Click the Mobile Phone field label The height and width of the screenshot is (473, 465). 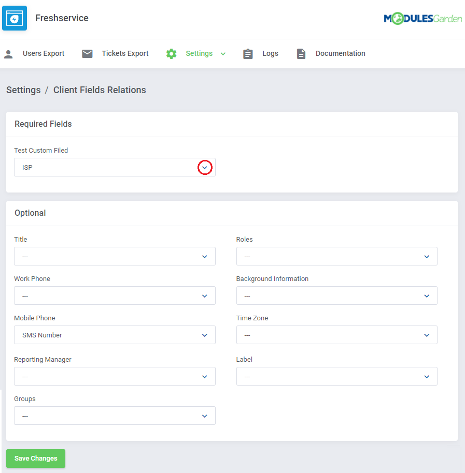(x=35, y=318)
